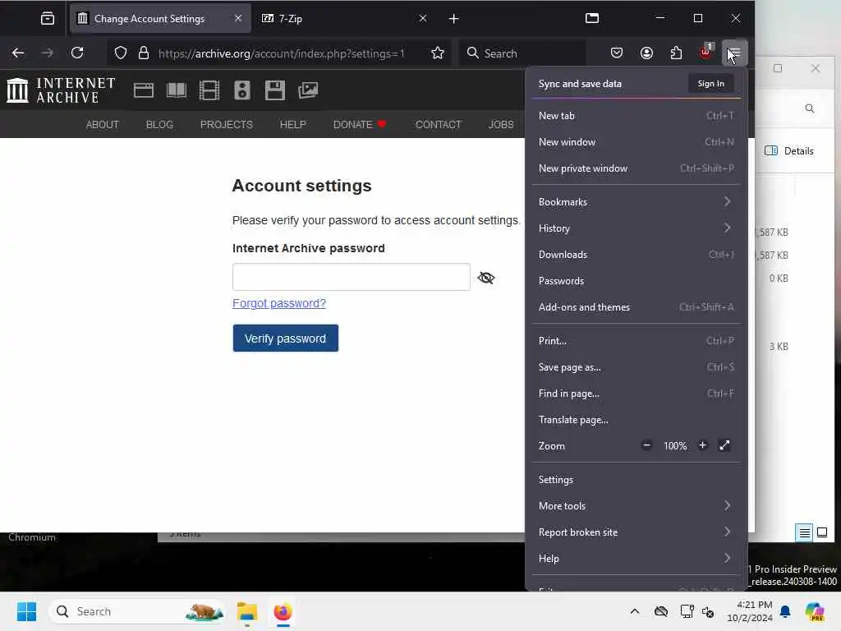This screenshot has height=631, width=841.
Task: Follow the Forgot password? link
Action: click(x=279, y=303)
